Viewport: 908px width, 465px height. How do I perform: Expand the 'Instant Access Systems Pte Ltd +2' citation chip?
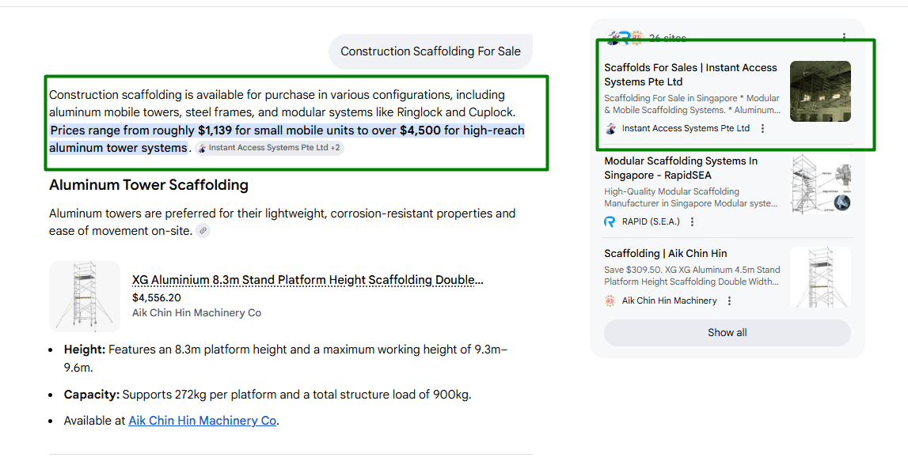point(269,148)
